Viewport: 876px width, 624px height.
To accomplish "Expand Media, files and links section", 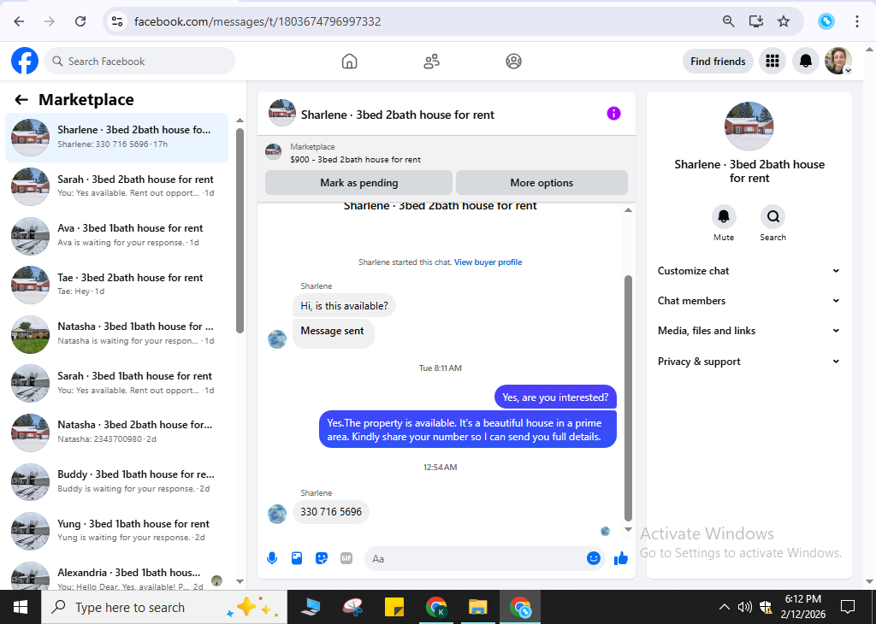I will click(x=749, y=331).
